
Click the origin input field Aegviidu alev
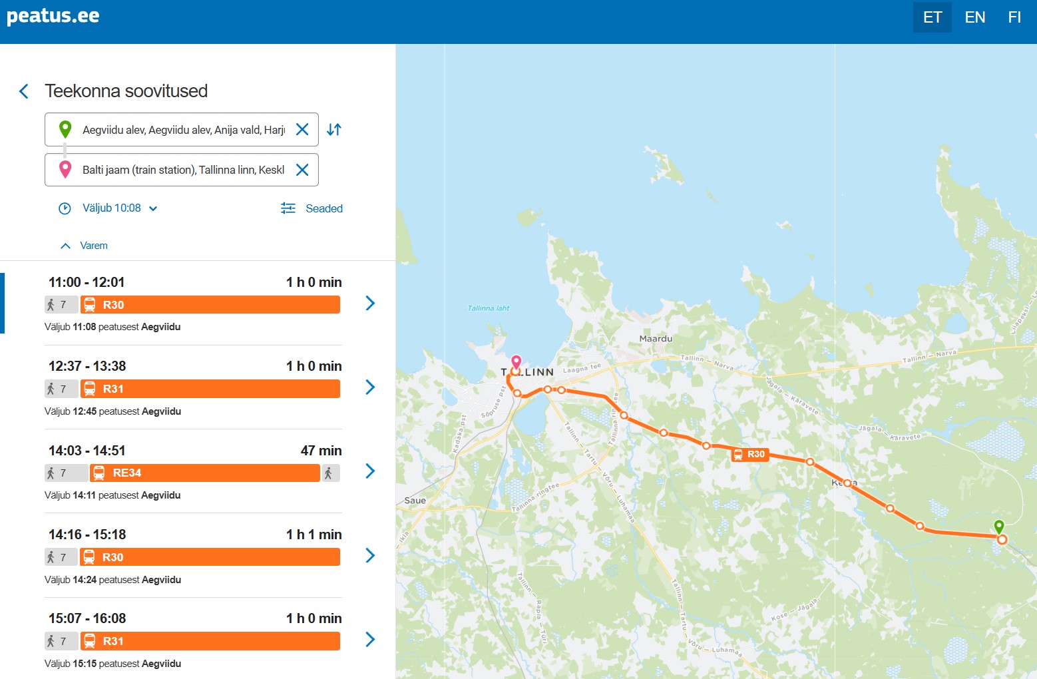[183, 130]
